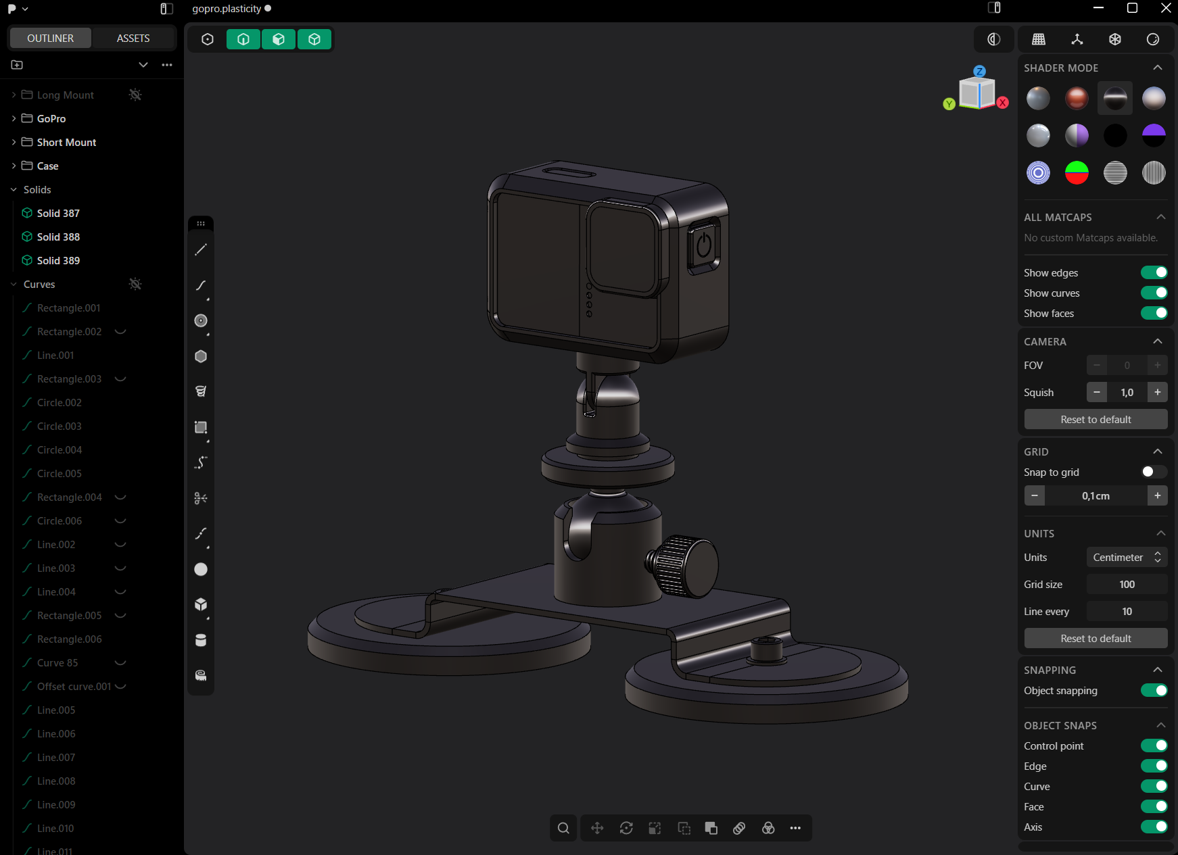Open outliner filter chevron menu
The image size is (1178, 855).
[x=143, y=65]
